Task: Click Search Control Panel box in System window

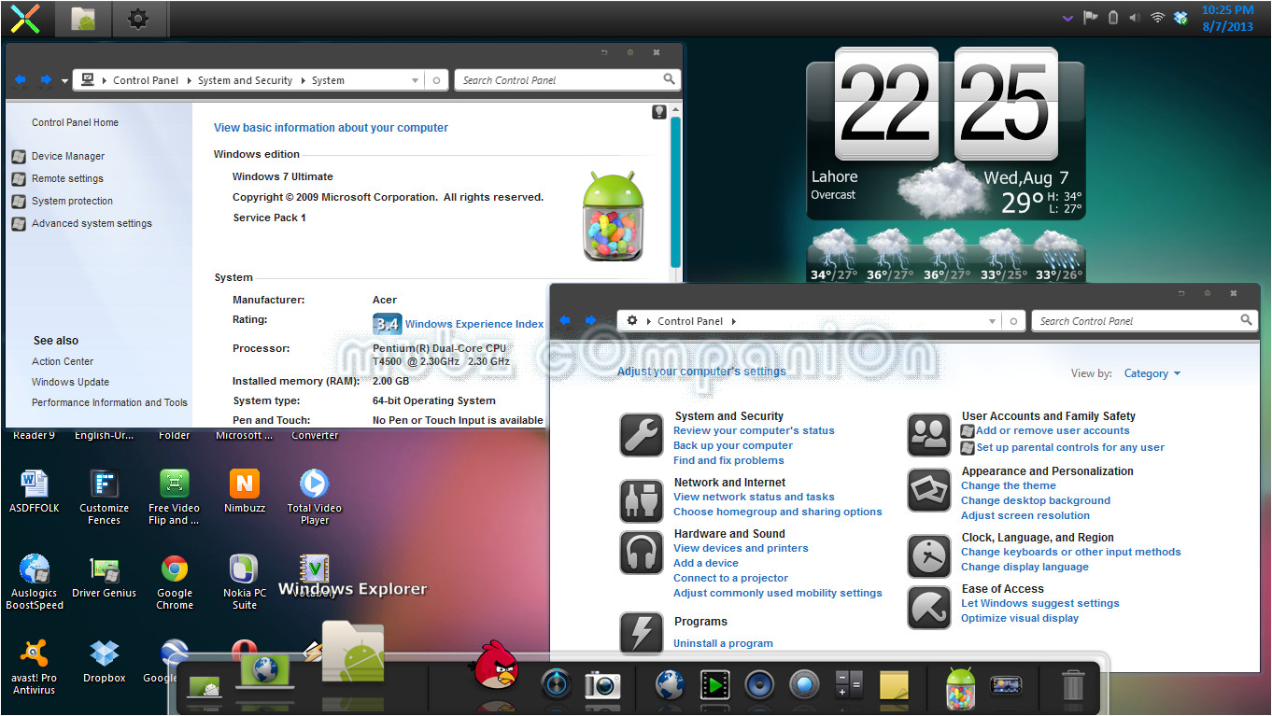Action: tap(568, 79)
